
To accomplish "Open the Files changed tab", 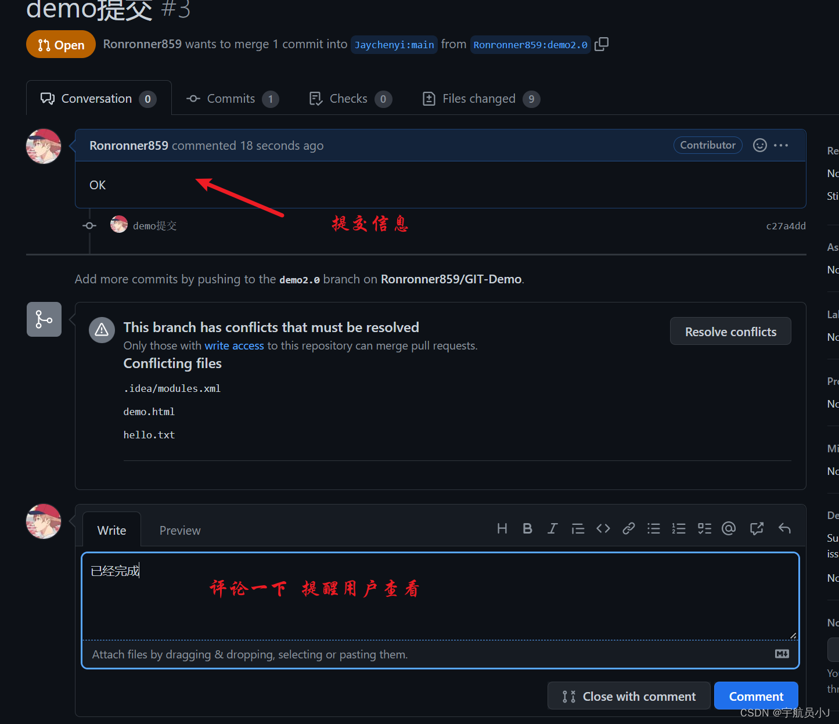I will [481, 99].
